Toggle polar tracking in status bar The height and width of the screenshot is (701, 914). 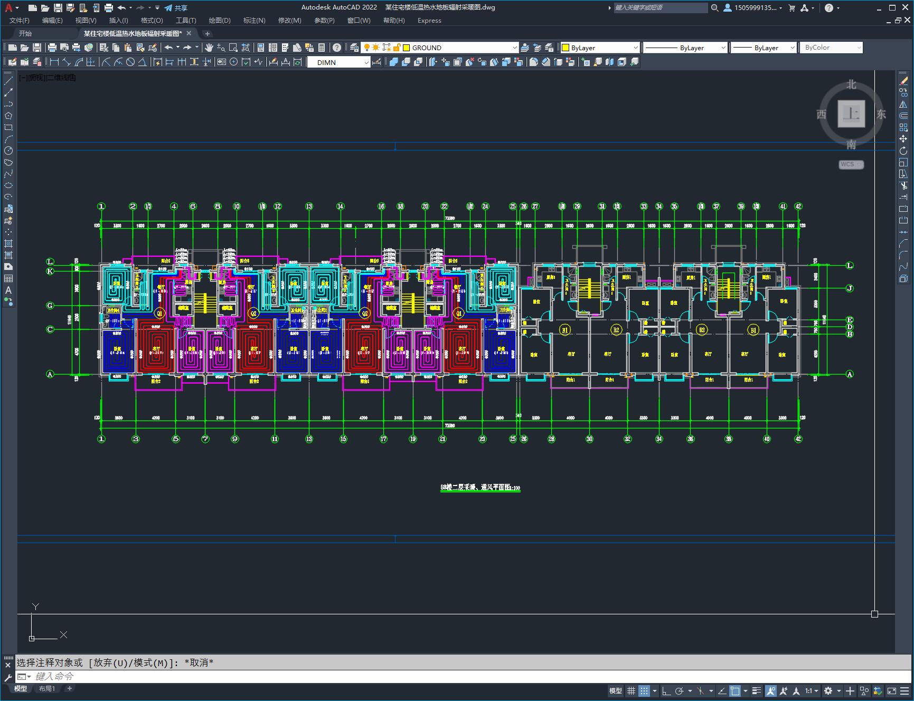(x=679, y=690)
